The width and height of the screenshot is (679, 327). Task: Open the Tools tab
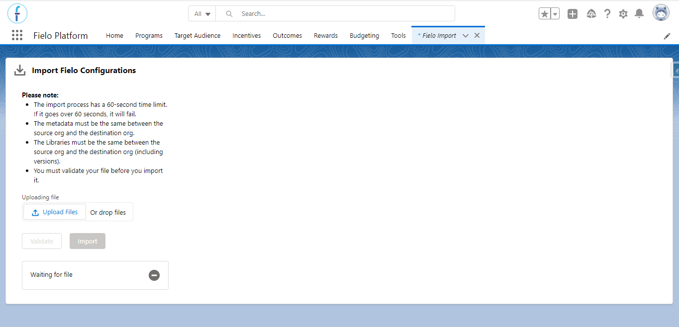(x=398, y=35)
